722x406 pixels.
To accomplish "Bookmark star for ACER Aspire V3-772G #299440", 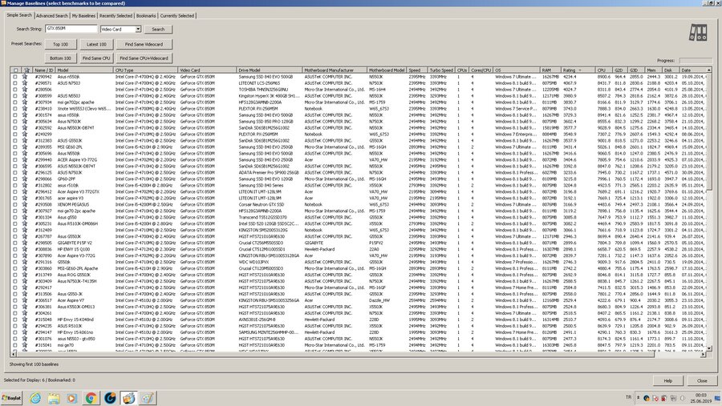I will (25, 160).
